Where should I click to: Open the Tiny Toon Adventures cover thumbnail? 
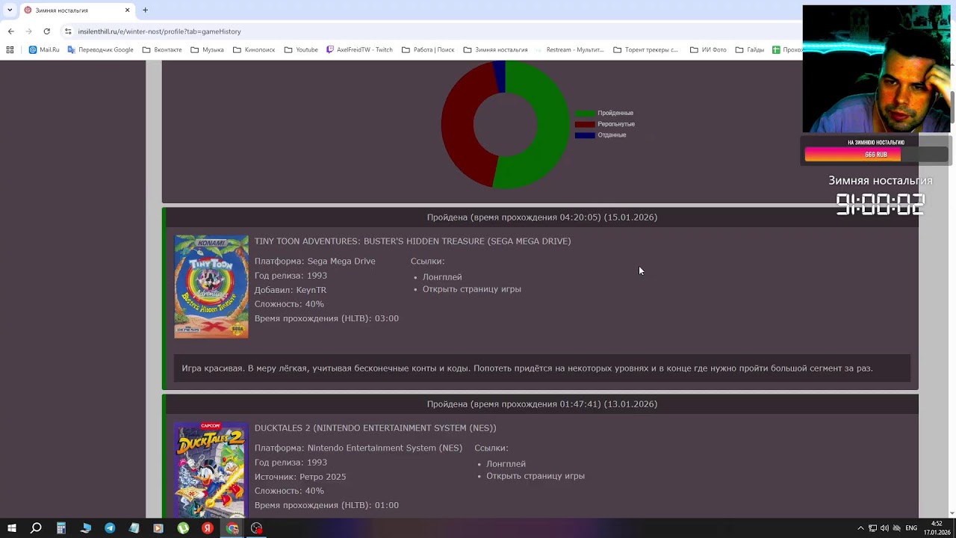click(x=211, y=287)
